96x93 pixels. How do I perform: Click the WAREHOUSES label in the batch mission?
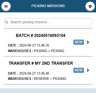(x=20, y=51)
